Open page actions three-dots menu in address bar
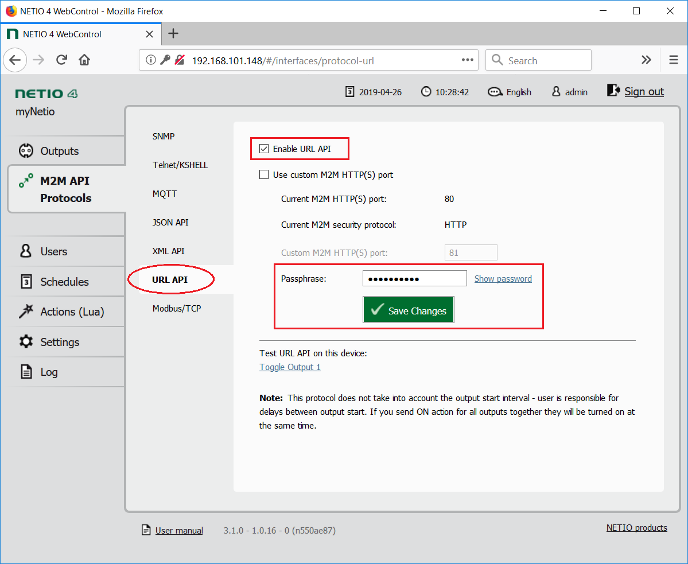The height and width of the screenshot is (564, 688). [x=467, y=60]
